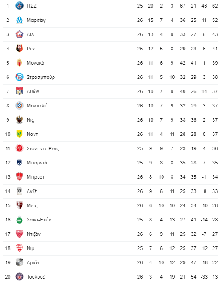Open the Ανζέ team page link
Viewport: 218px width, 283px height.
[32, 191]
